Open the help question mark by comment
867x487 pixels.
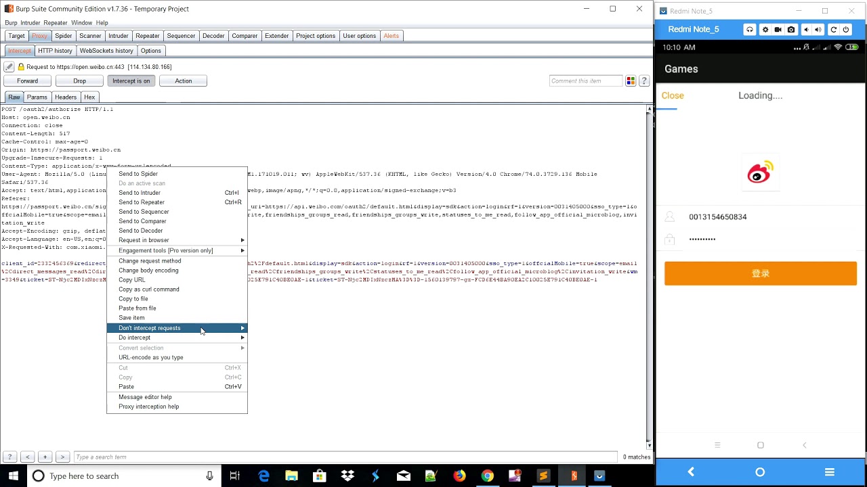pos(644,80)
